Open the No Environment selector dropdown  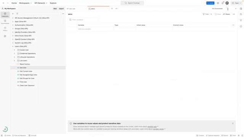tap(224, 9)
